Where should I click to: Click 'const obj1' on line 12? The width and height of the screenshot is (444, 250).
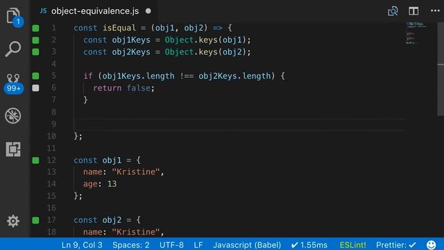point(97,160)
